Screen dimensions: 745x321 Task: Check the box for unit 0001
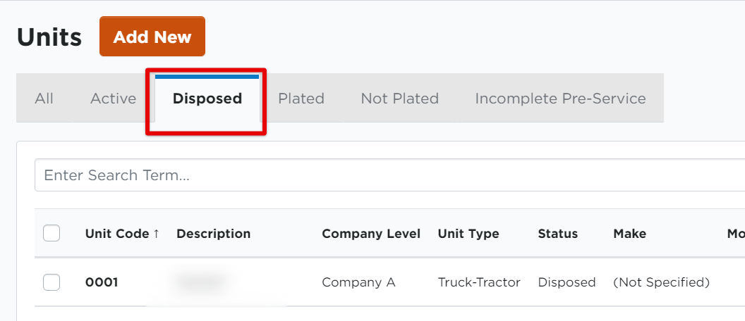pos(52,282)
